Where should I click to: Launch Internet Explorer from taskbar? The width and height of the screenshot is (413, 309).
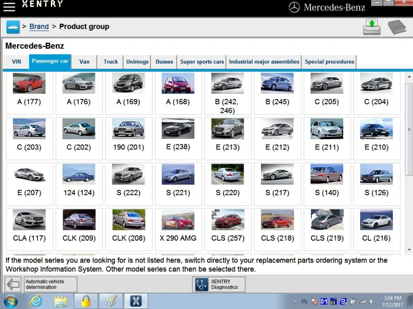tap(36, 301)
